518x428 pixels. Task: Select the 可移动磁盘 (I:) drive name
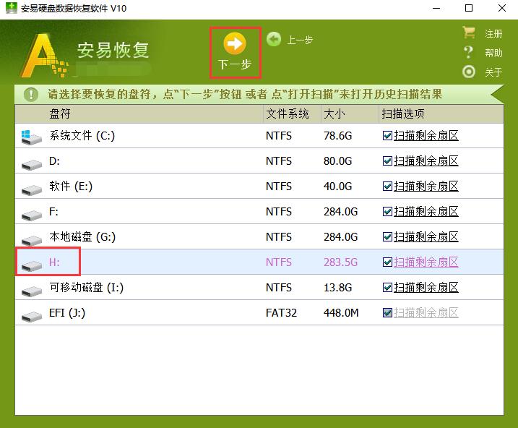tap(87, 287)
